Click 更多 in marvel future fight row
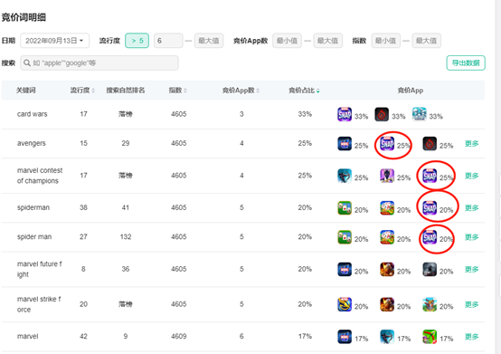Image resolution: width=501 pixels, height=354 pixels. 471,269
